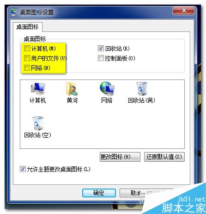Check the 控制面板(O) checkbox
Screen dimensions: 206x214
point(101,58)
